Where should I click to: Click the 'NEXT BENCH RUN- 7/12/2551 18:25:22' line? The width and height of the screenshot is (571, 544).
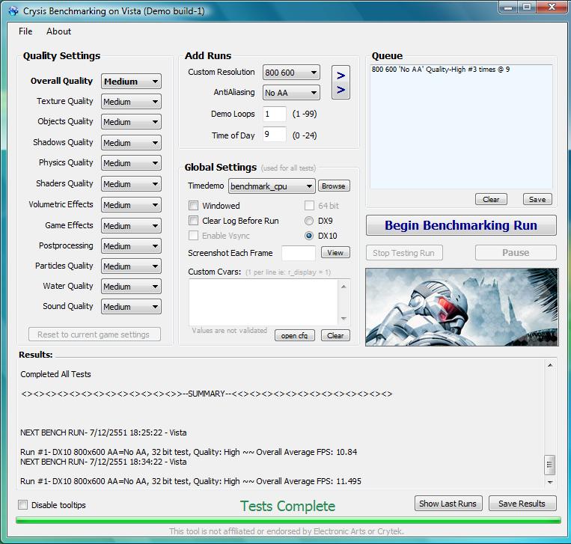103,433
